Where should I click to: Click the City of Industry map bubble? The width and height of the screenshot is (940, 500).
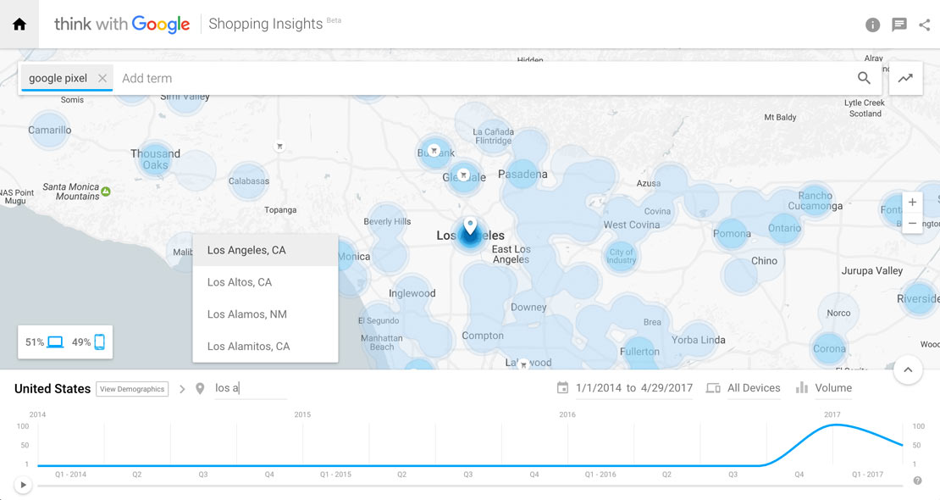click(621, 256)
